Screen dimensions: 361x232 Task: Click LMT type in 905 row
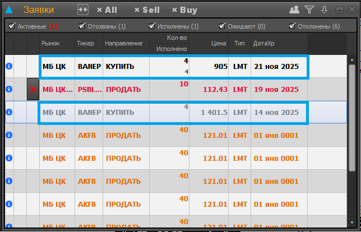point(240,67)
